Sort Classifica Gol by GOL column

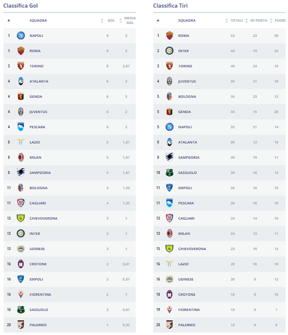(x=111, y=20)
